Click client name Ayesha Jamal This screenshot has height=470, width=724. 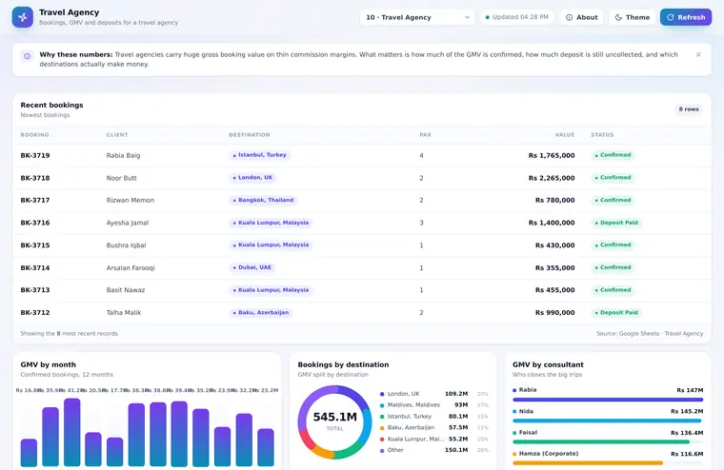pyautogui.click(x=128, y=223)
